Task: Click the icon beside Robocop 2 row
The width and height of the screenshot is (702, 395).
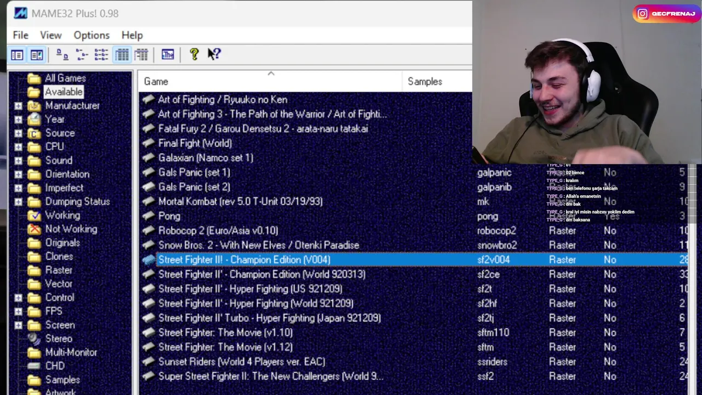Action: [x=149, y=231]
